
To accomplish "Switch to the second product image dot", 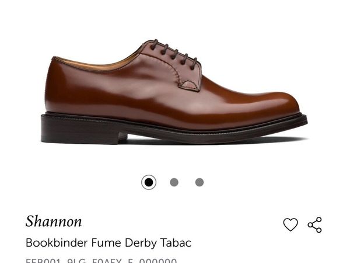I will tap(174, 182).
